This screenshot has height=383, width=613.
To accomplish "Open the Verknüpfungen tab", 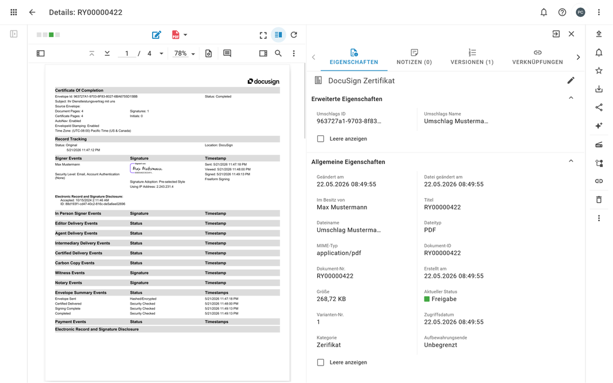I will pos(538,57).
